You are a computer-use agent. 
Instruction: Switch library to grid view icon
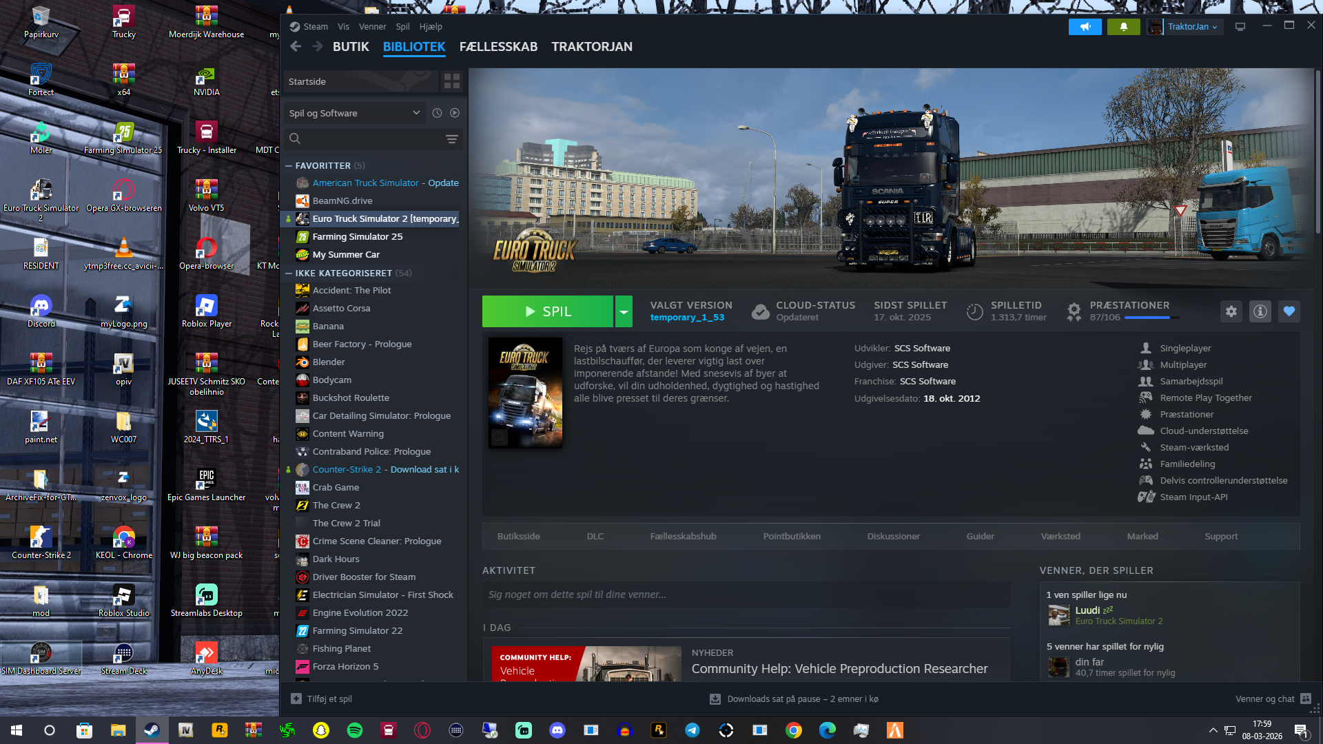(452, 81)
